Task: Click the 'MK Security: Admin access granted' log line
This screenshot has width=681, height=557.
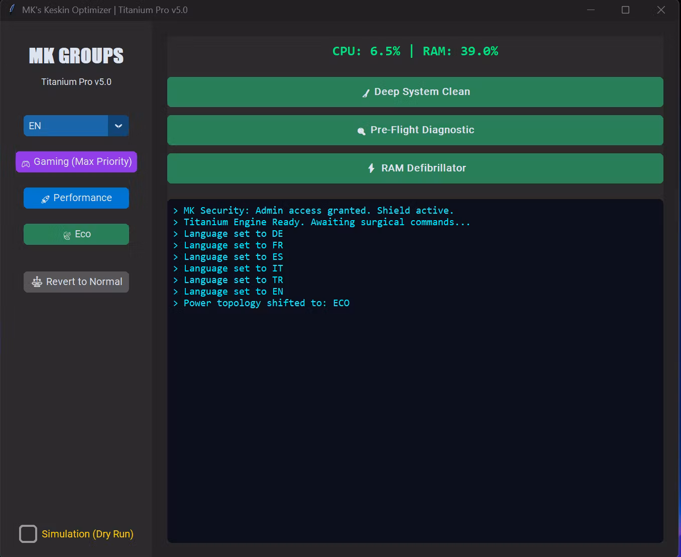Action: pyautogui.click(x=313, y=211)
